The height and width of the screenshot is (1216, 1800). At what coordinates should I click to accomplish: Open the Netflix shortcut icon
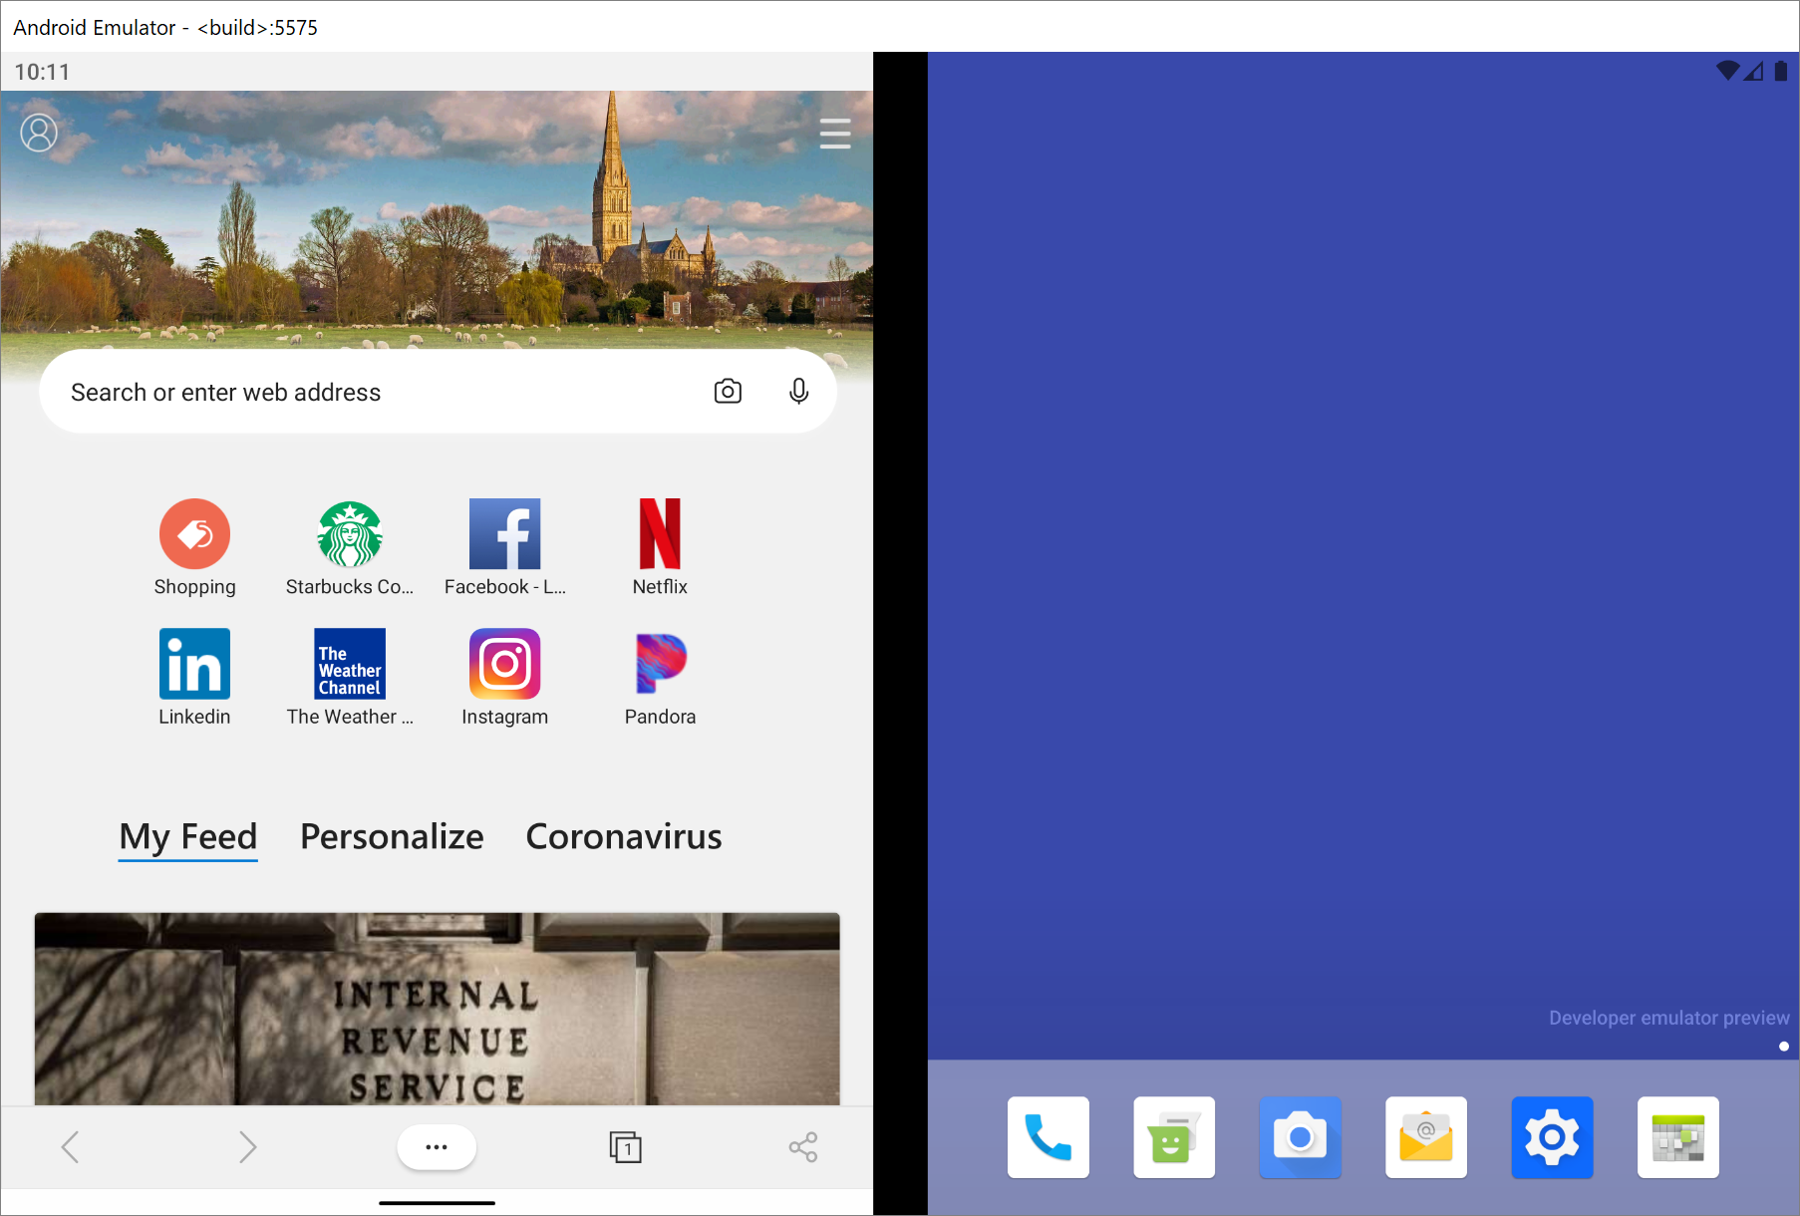pos(660,534)
